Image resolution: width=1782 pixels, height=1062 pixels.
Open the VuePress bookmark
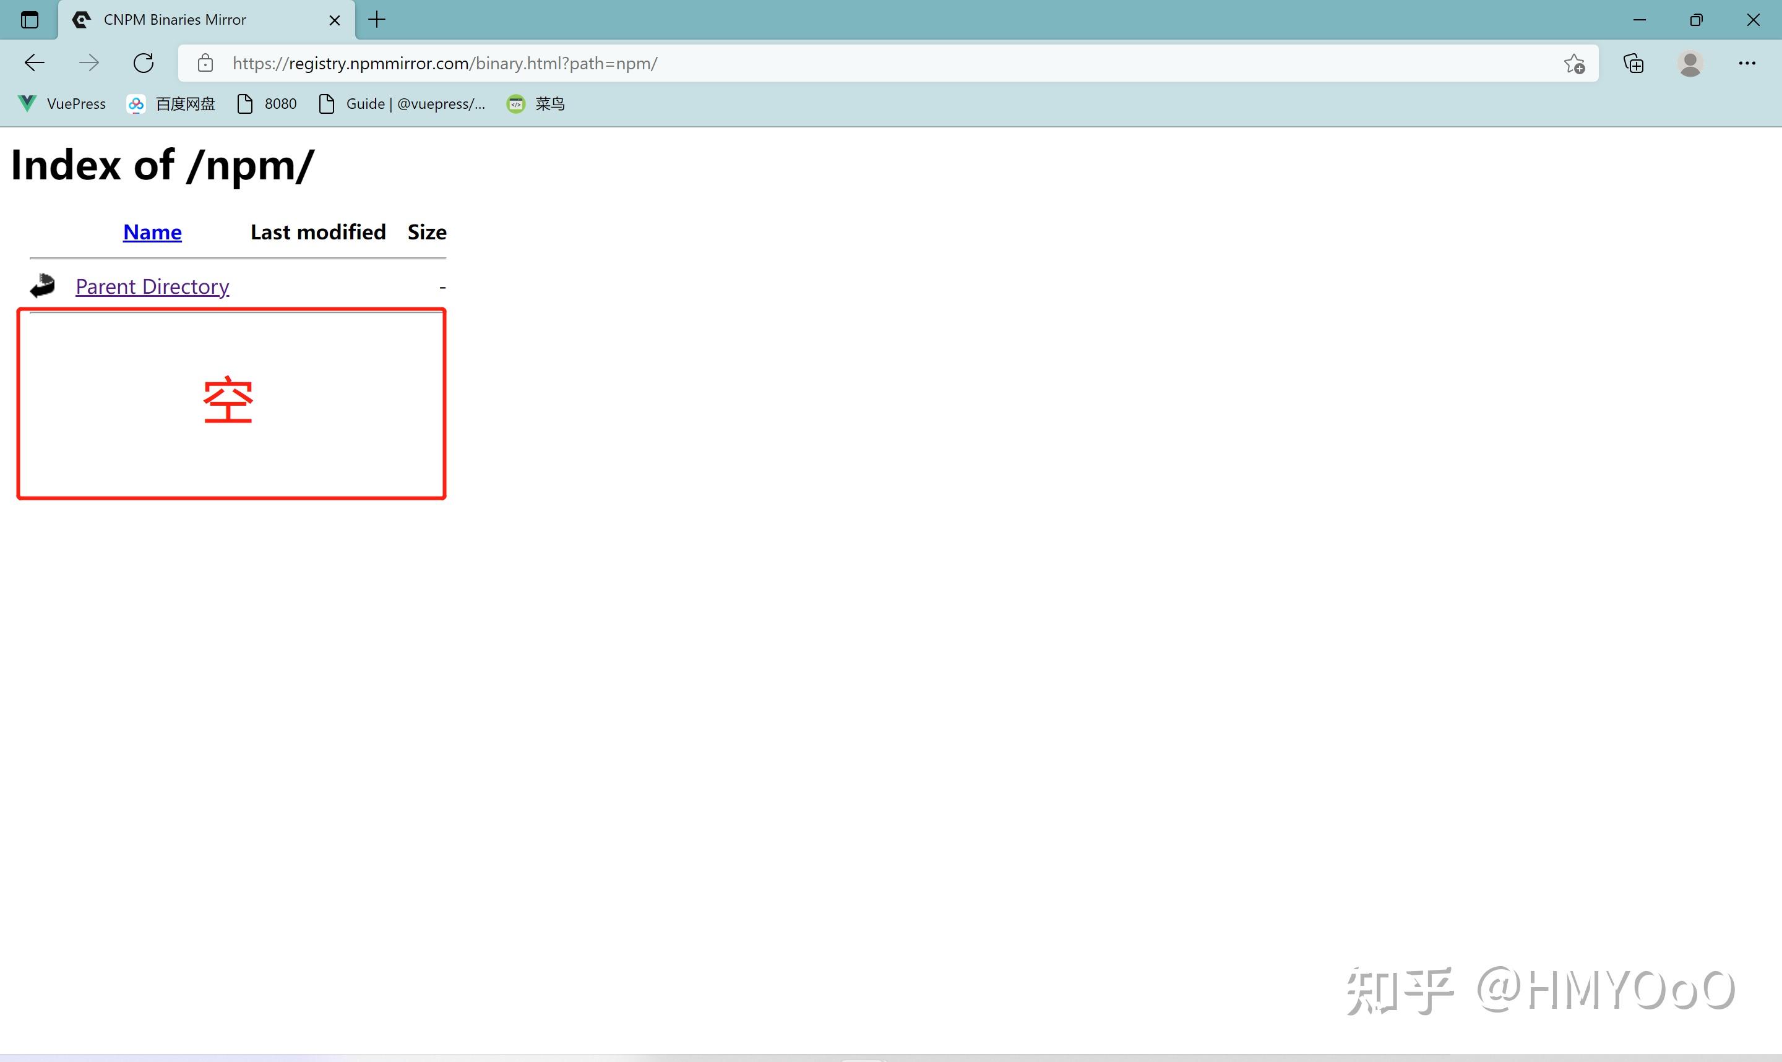[62, 104]
